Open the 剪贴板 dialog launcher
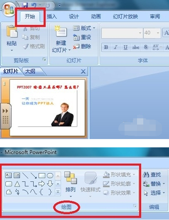This screenshot has width=169, height=220. click(44, 59)
